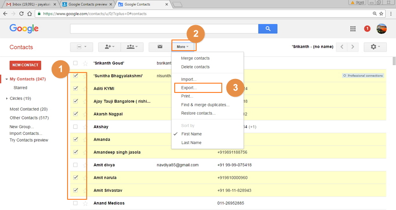Viewport: 396px width, 210px height.
Task: Tick the Amit divya checkbox
Action: (x=75, y=165)
